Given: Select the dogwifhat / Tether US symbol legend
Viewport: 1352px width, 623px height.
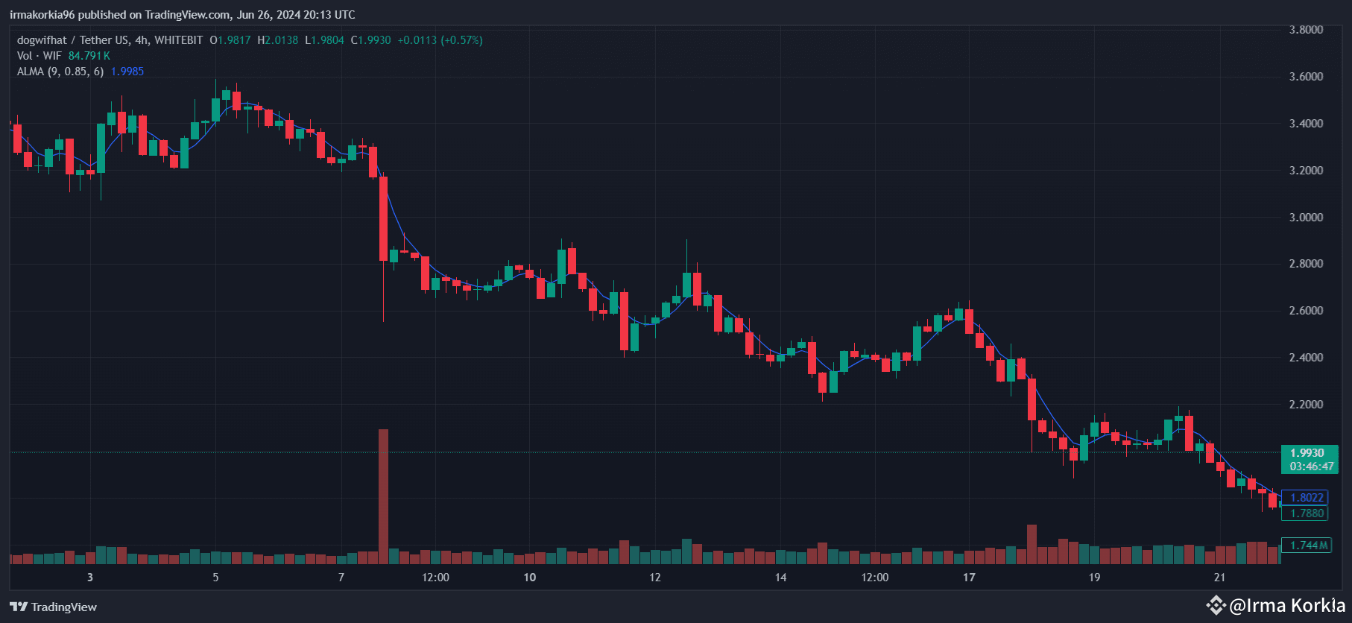Looking at the screenshot, I should pyautogui.click(x=110, y=40).
